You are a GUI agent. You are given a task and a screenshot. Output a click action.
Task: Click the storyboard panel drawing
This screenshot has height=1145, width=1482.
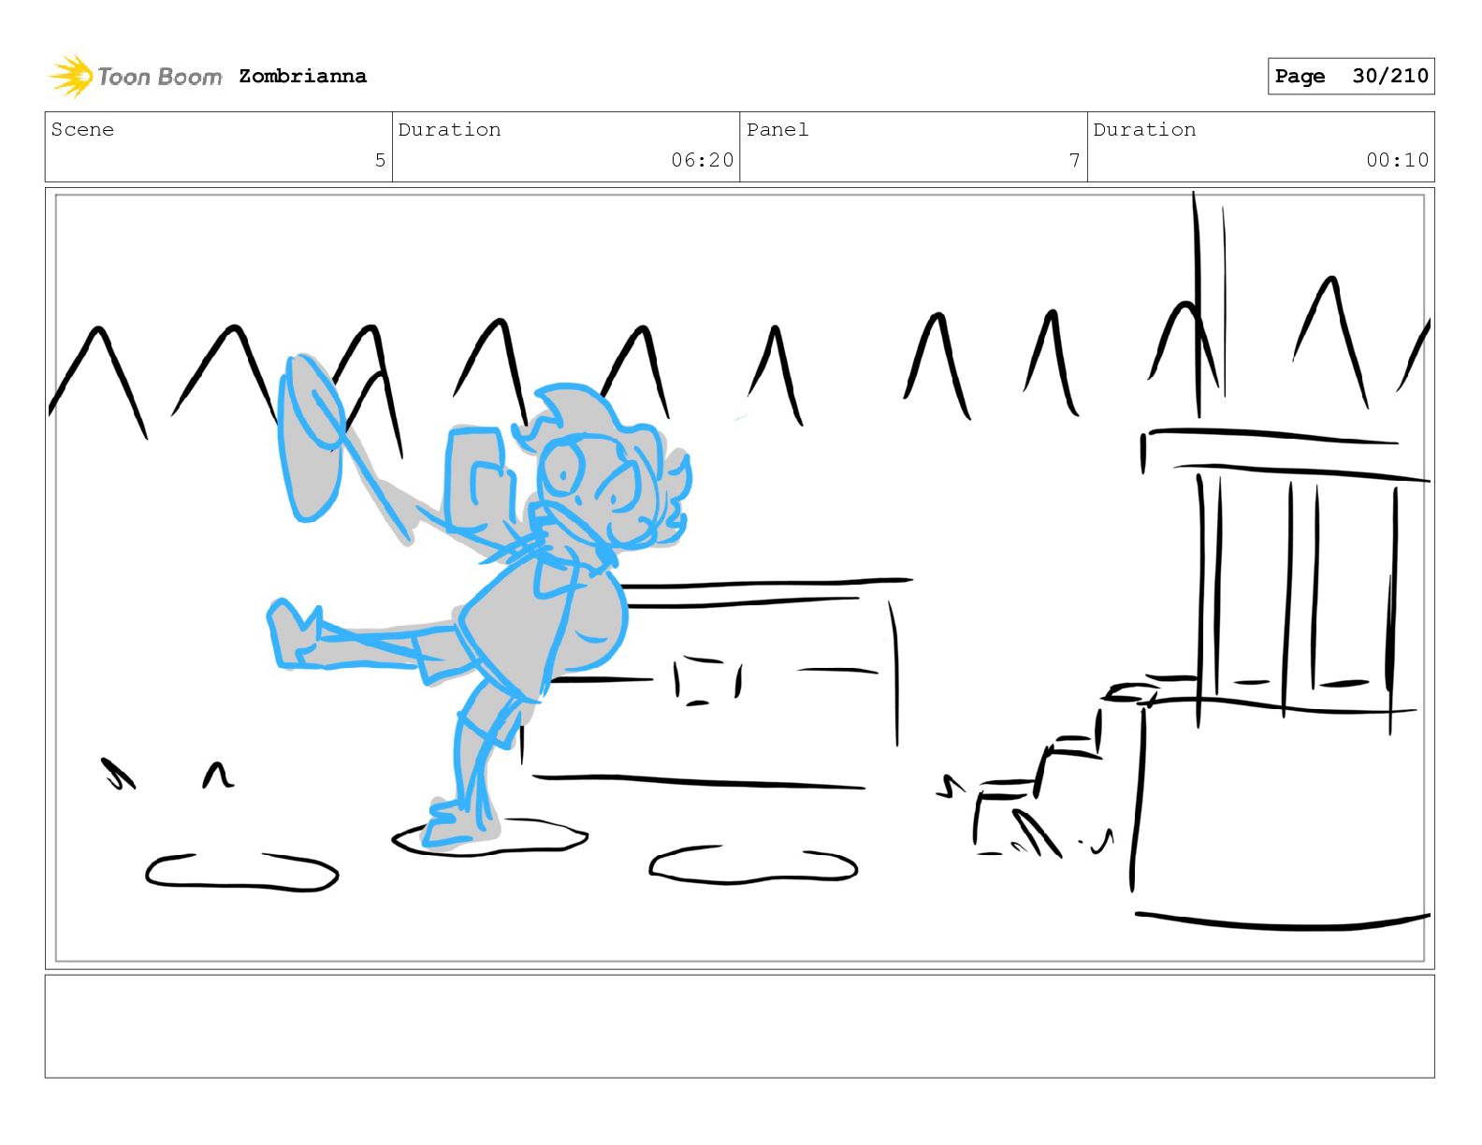coord(740,578)
